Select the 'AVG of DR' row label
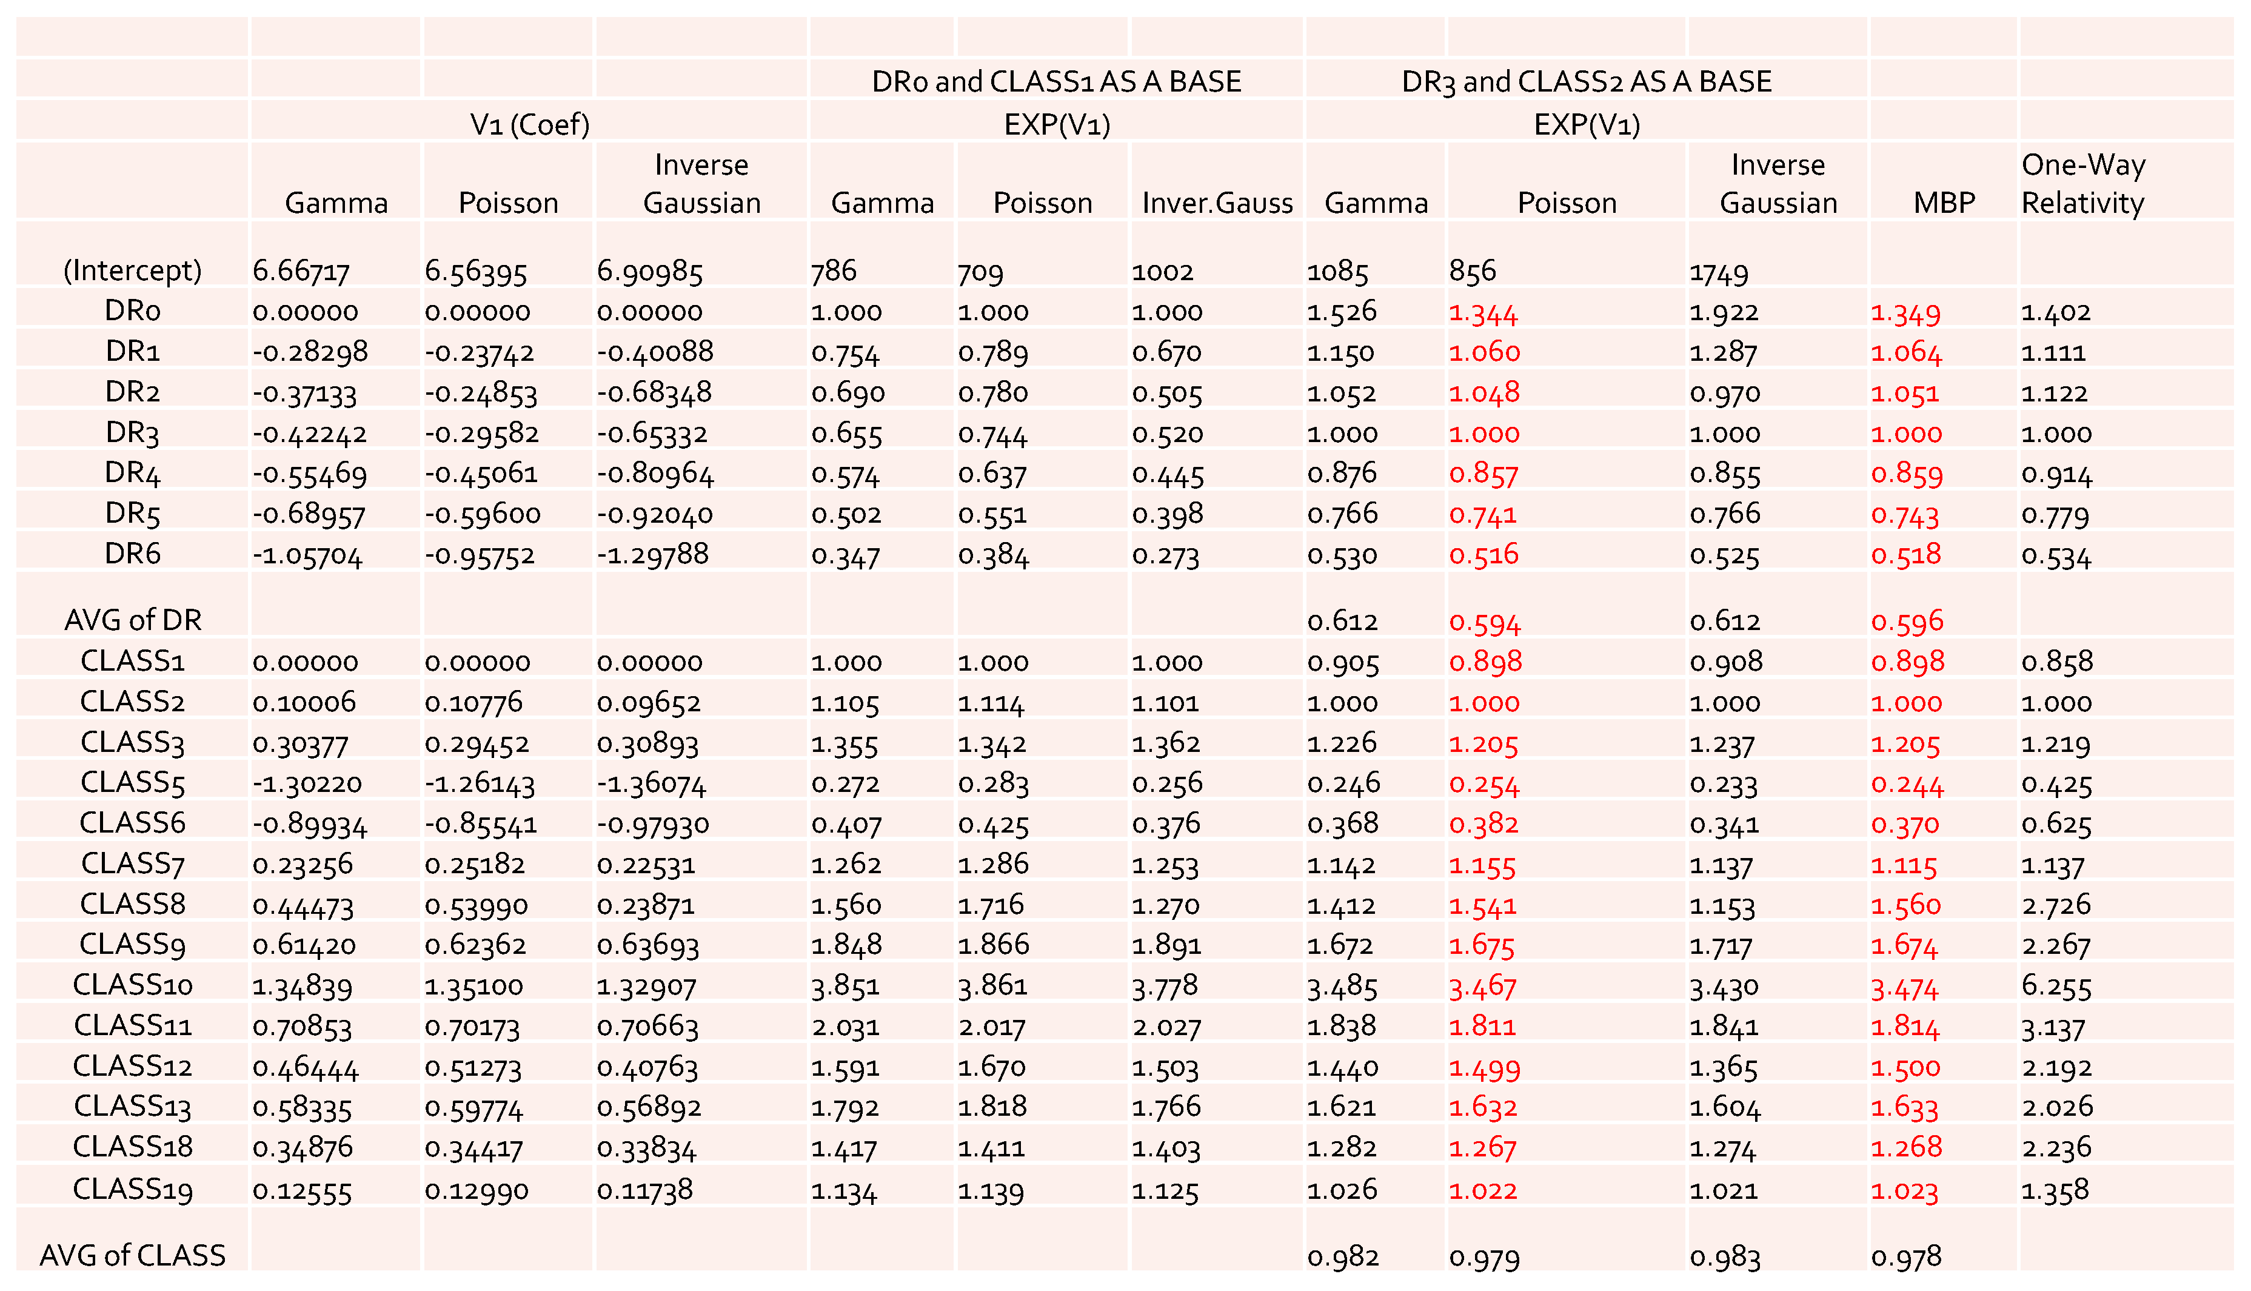Viewport: 2251px width, 1291px height. 133,620
